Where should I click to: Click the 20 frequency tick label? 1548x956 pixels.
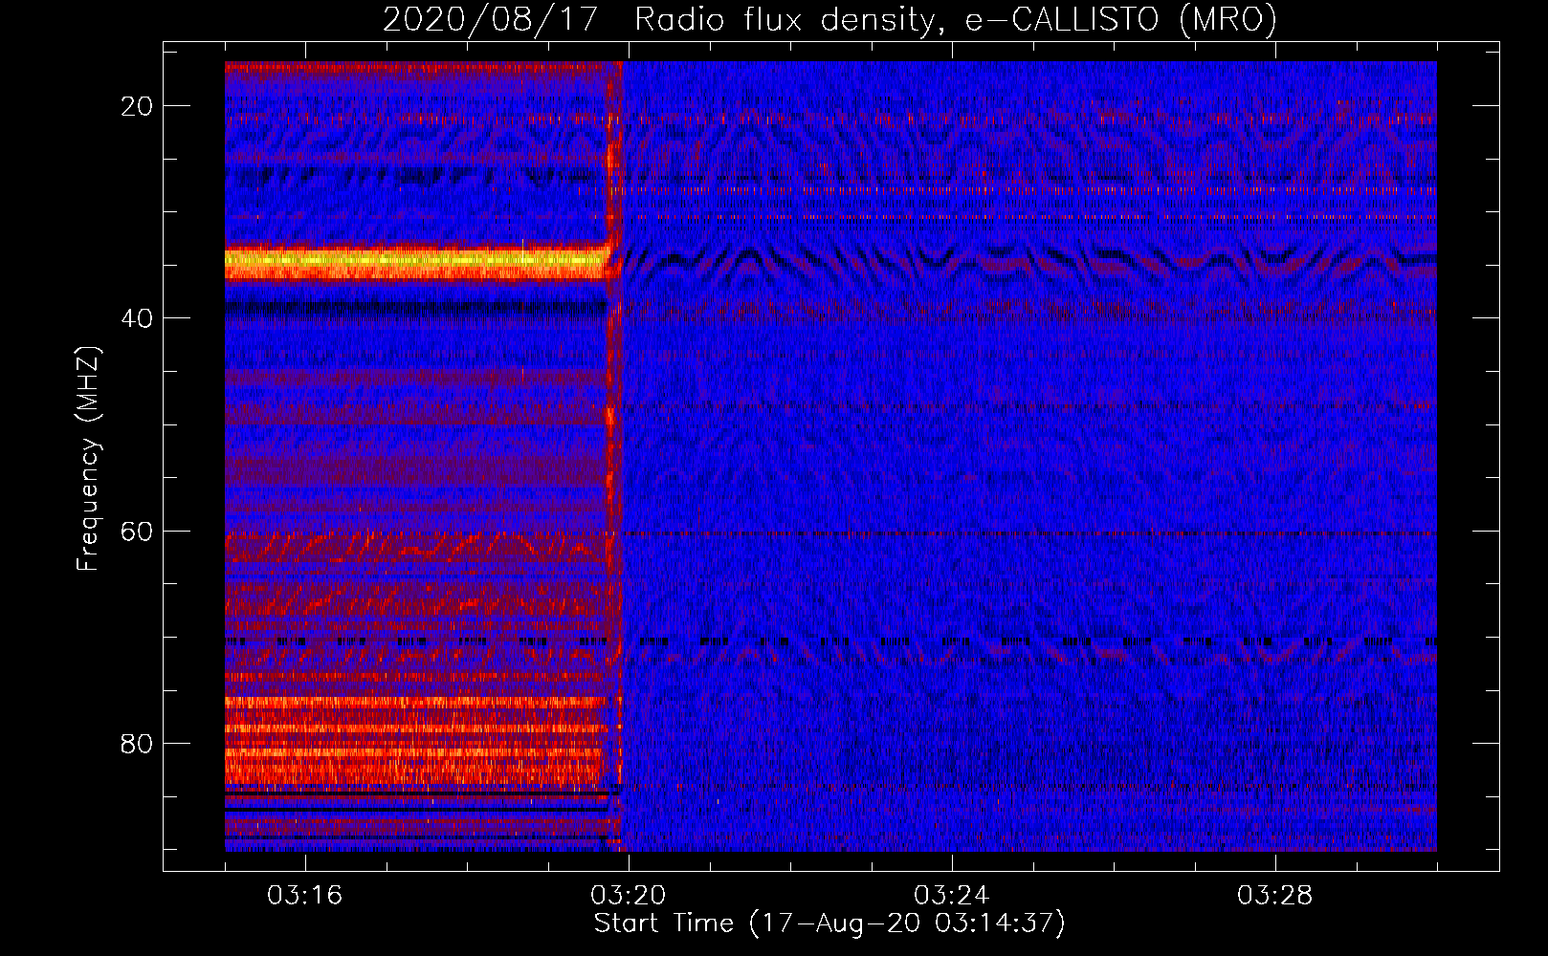(x=138, y=106)
